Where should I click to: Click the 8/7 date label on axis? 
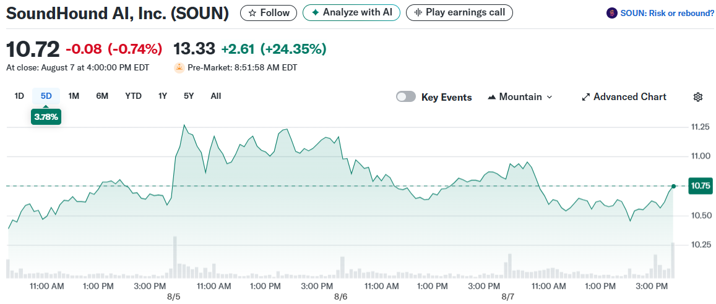(508, 296)
